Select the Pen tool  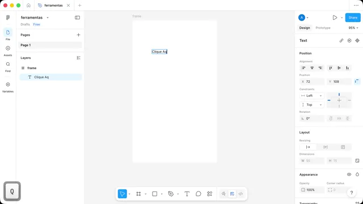[x=171, y=194]
